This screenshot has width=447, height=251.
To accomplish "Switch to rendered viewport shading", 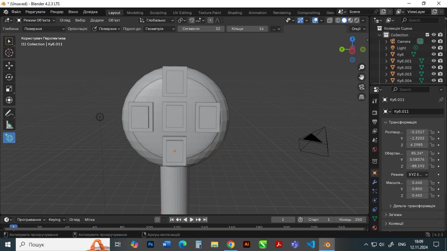I will [x=357, y=20].
